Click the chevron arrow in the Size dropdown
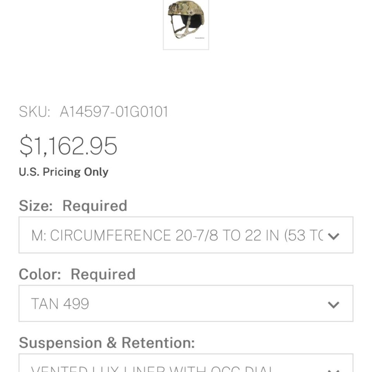This screenshot has height=372, width=372. point(333,236)
